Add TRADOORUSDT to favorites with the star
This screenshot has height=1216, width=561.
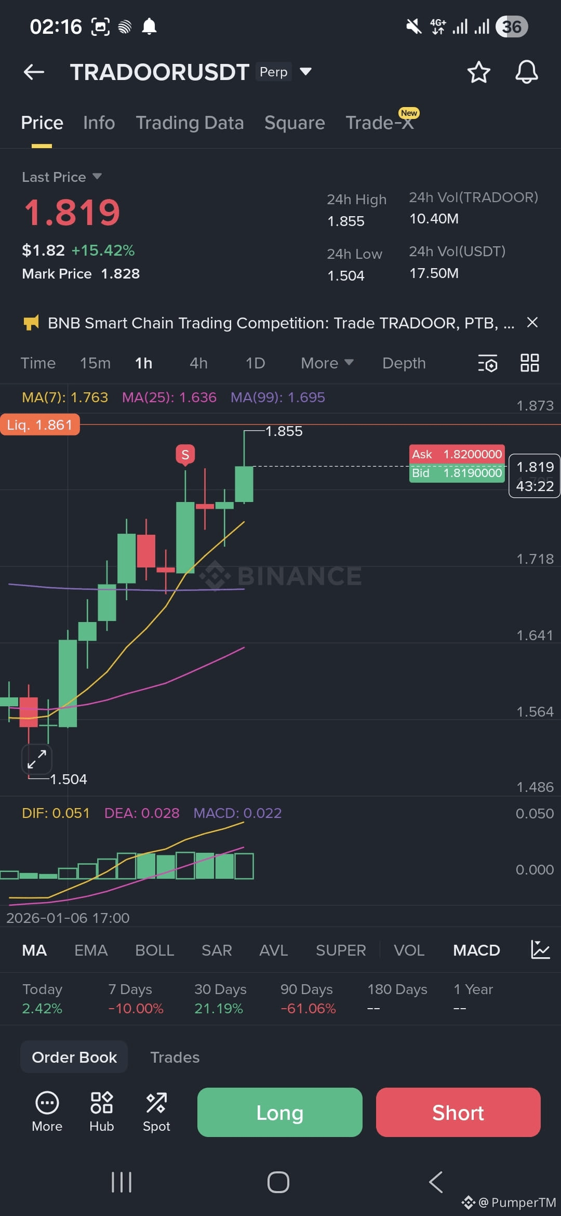pyautogui.click(x=478, y=72)
